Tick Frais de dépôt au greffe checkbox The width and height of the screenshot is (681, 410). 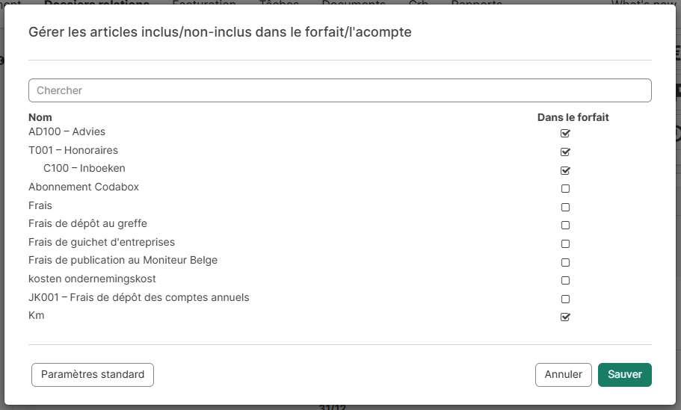point(565,226)
